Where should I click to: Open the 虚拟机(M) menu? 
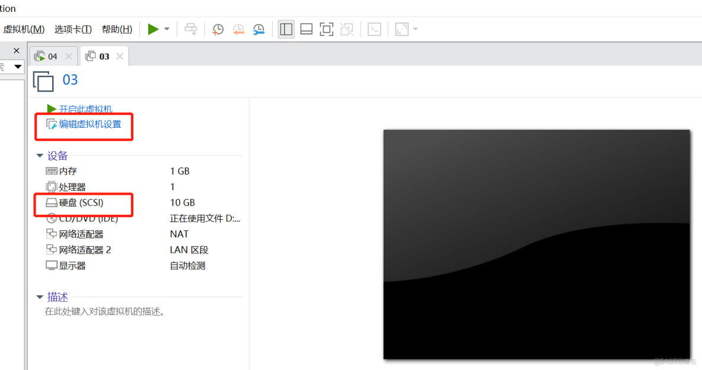[24, 30]
